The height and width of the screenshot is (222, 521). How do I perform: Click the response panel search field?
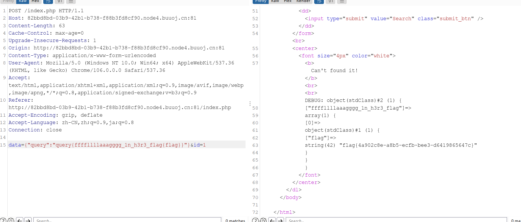point(396,220)
